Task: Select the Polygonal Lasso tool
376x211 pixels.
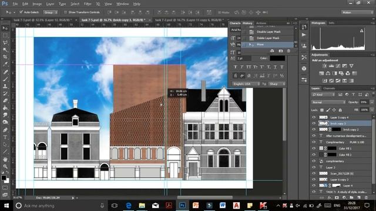Action: (x=5, y=43)
